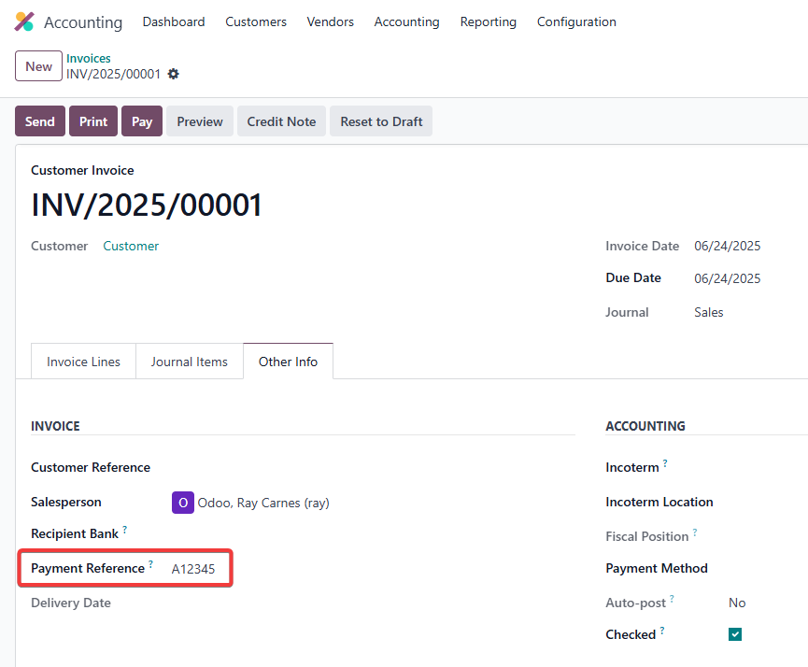This screenshot has width=808, height=667.
Task: Open the Vendors menu dropdown
Action: pos(331,21)
